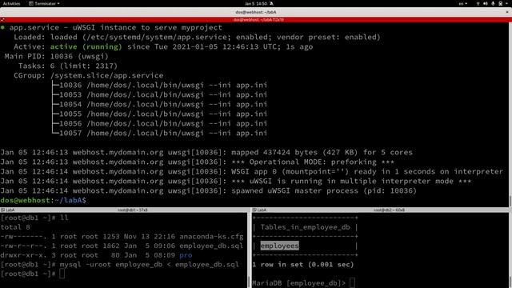Click the process line for PID 10055

(x=160, y=114)
